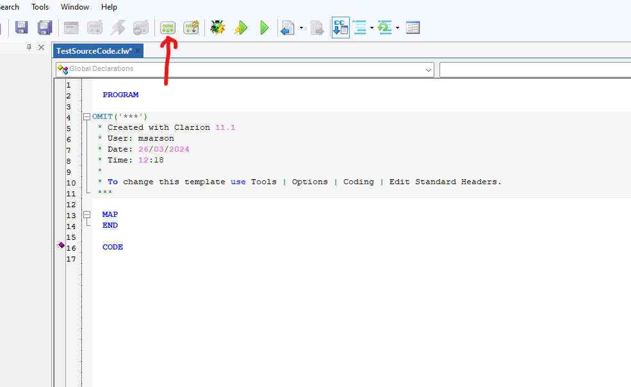Click the purple bookmark marker on line 16
This screenshot has height=387, width=631.
click(61, 245)
